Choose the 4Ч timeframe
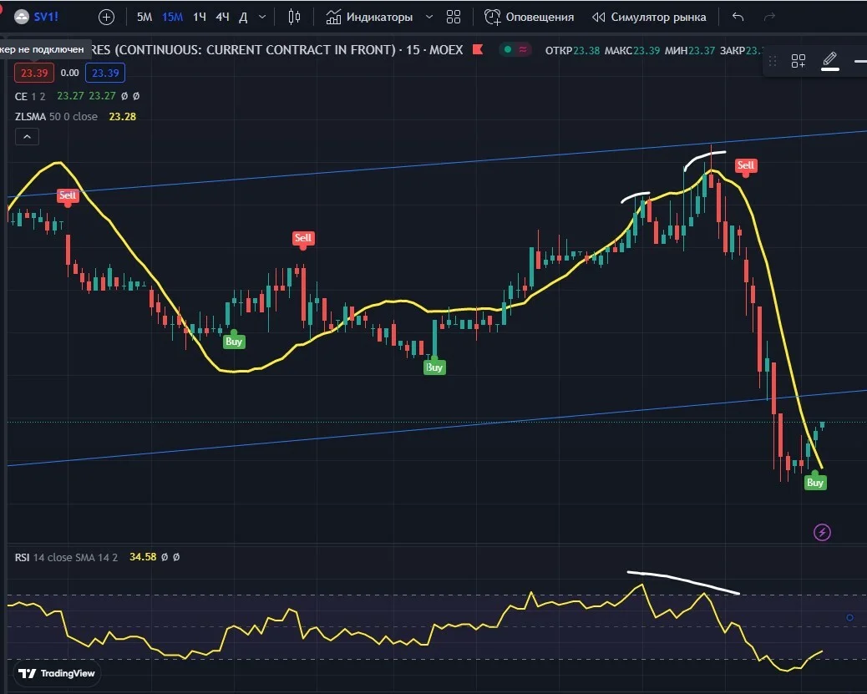The image size is (867, 694). (x=222, y=18)
